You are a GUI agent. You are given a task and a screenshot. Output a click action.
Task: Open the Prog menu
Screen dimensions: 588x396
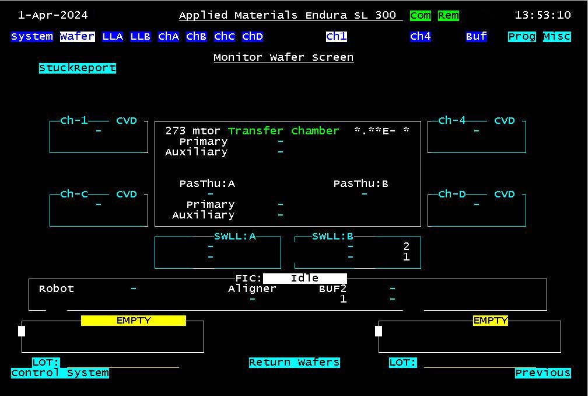522,36
